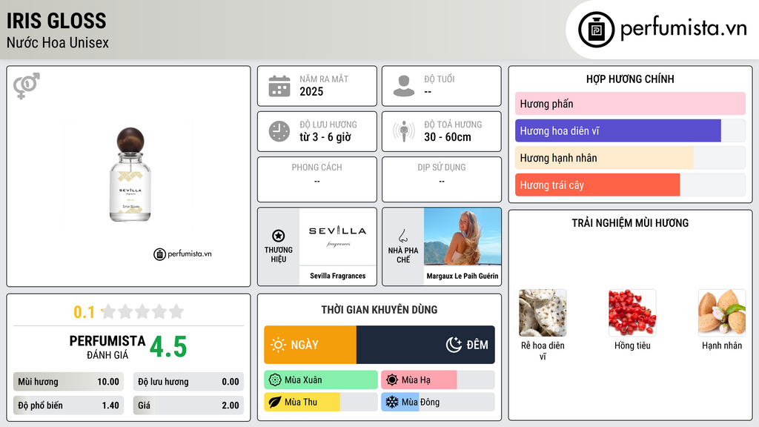Click the sun icon beside Mùa Hạ
Screen dimensions: 759x427
click(x=392, y=380)
